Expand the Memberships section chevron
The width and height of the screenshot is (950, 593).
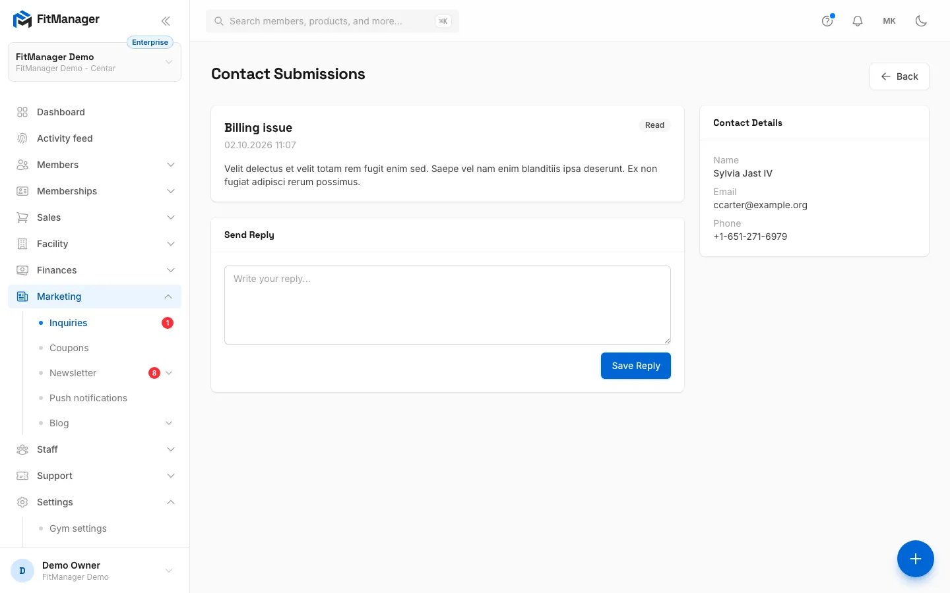click(x=171, y=191)
